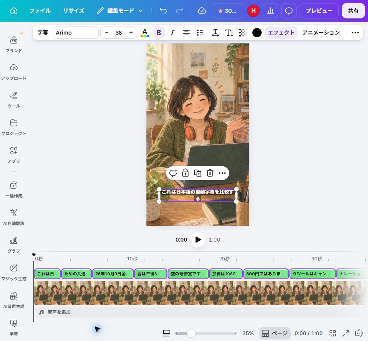Select the これは日... subtitle clip
This screenshot has width=368, height=341.
coord(47,274)
